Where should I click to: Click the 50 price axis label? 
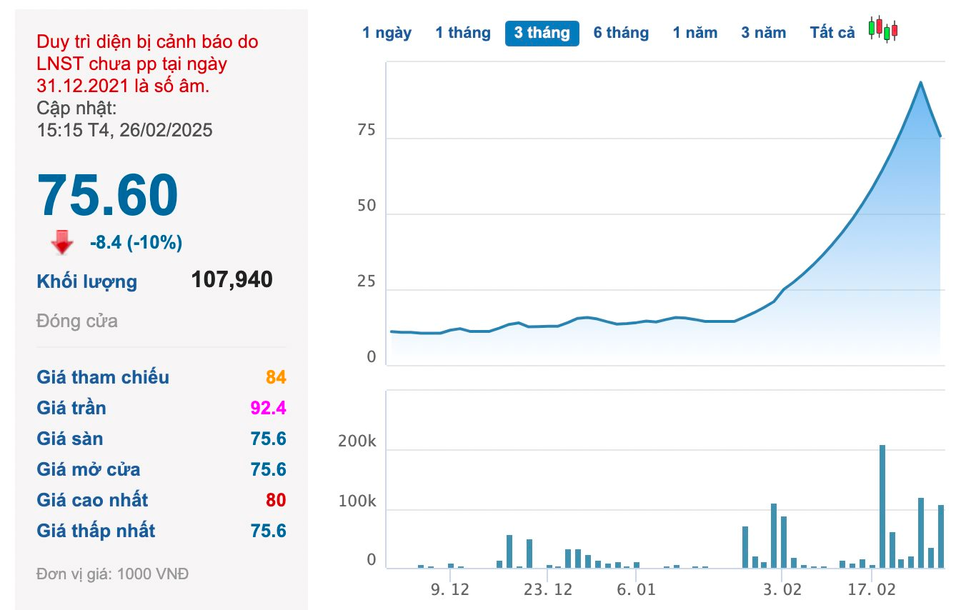[367, 206]
